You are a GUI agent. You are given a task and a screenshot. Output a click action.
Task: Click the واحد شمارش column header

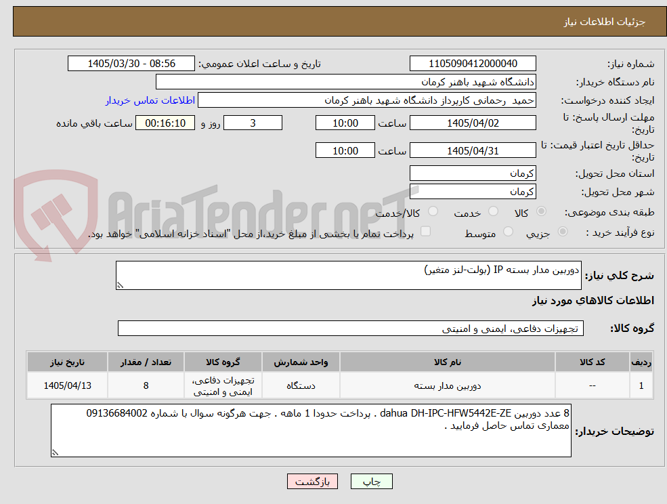(x=301, y=362)
